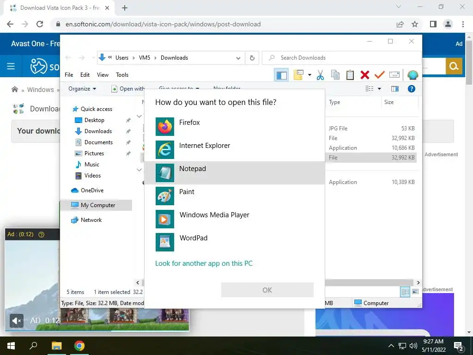Open the notification center icon
Screen dimensions: 473x355
(459, 347)
